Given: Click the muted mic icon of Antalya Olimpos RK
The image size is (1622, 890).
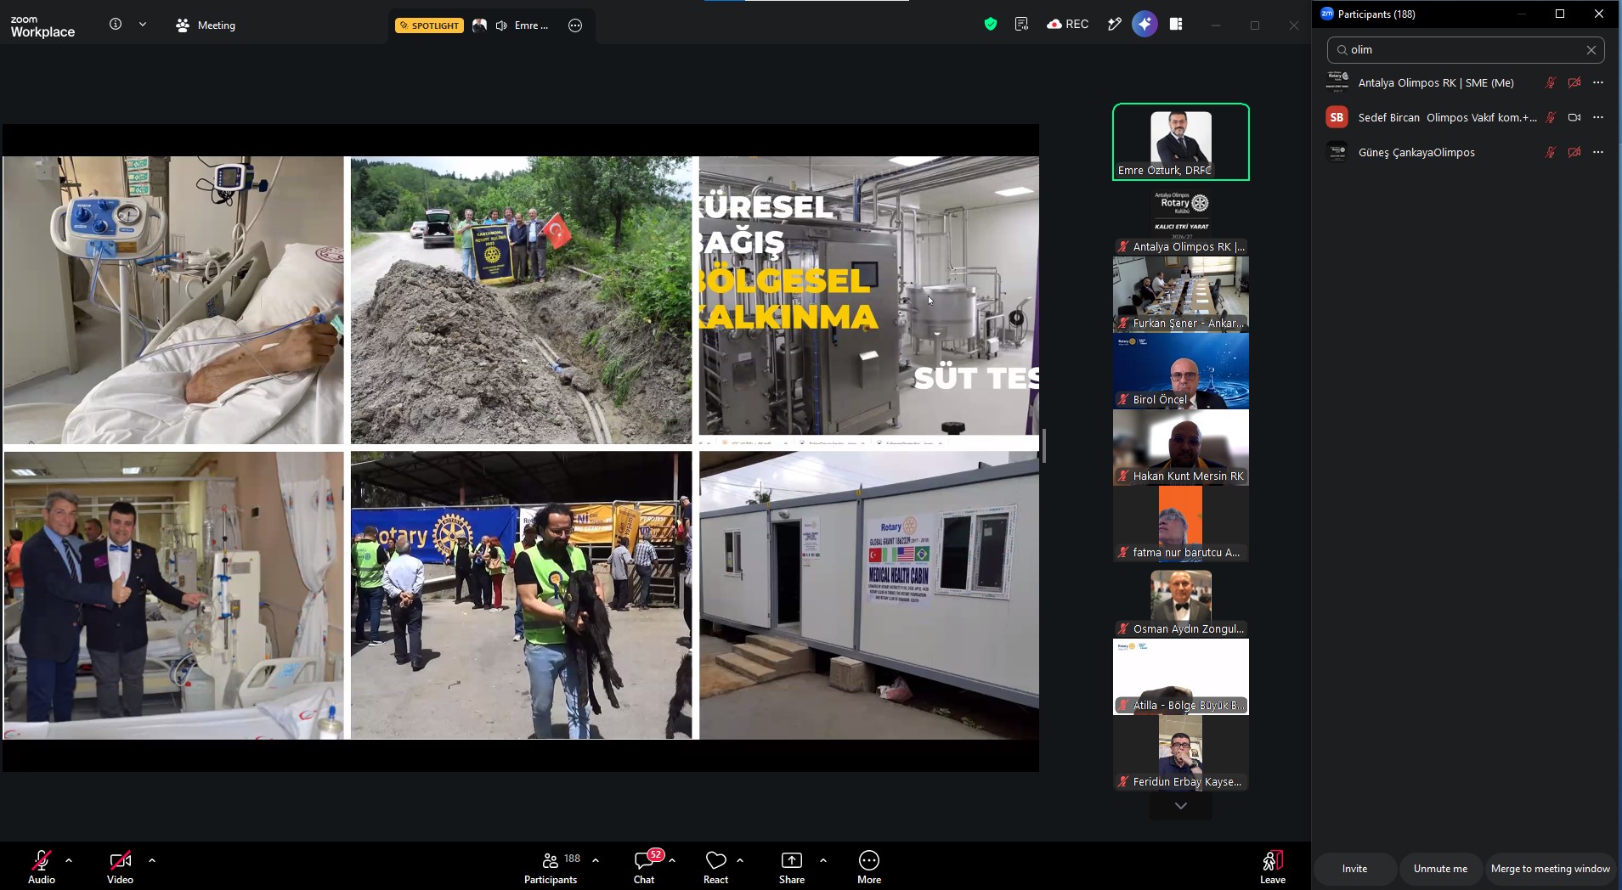Looking at the screenshot, I should click(1551, 82).
